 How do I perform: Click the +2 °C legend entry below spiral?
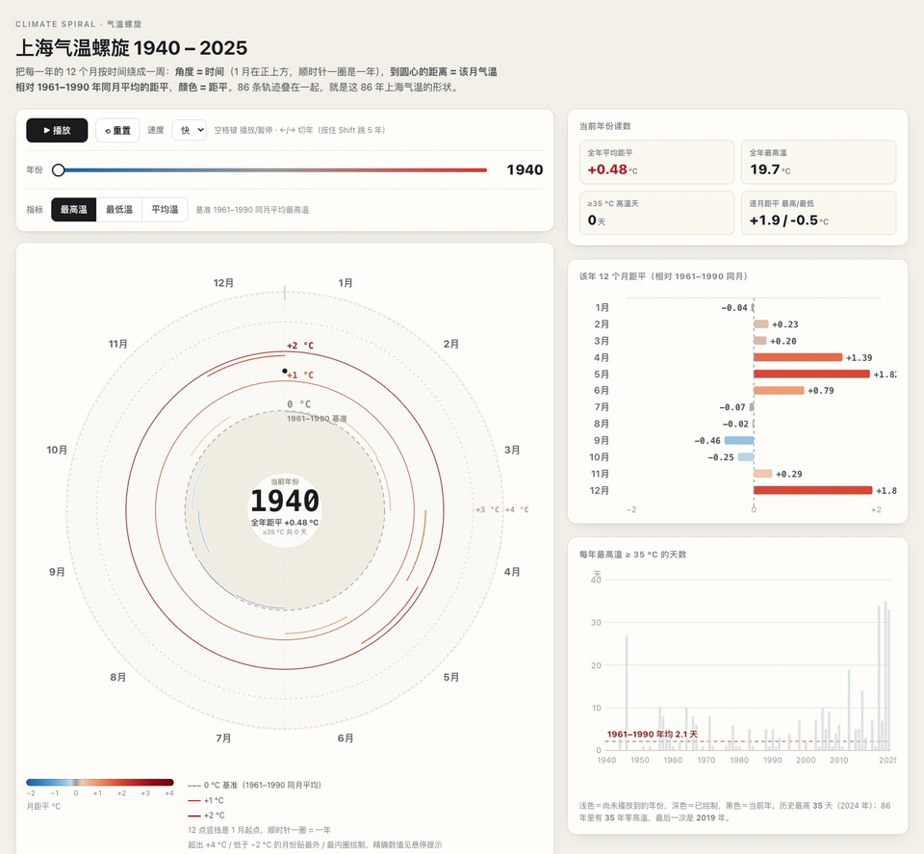[206, 815]
